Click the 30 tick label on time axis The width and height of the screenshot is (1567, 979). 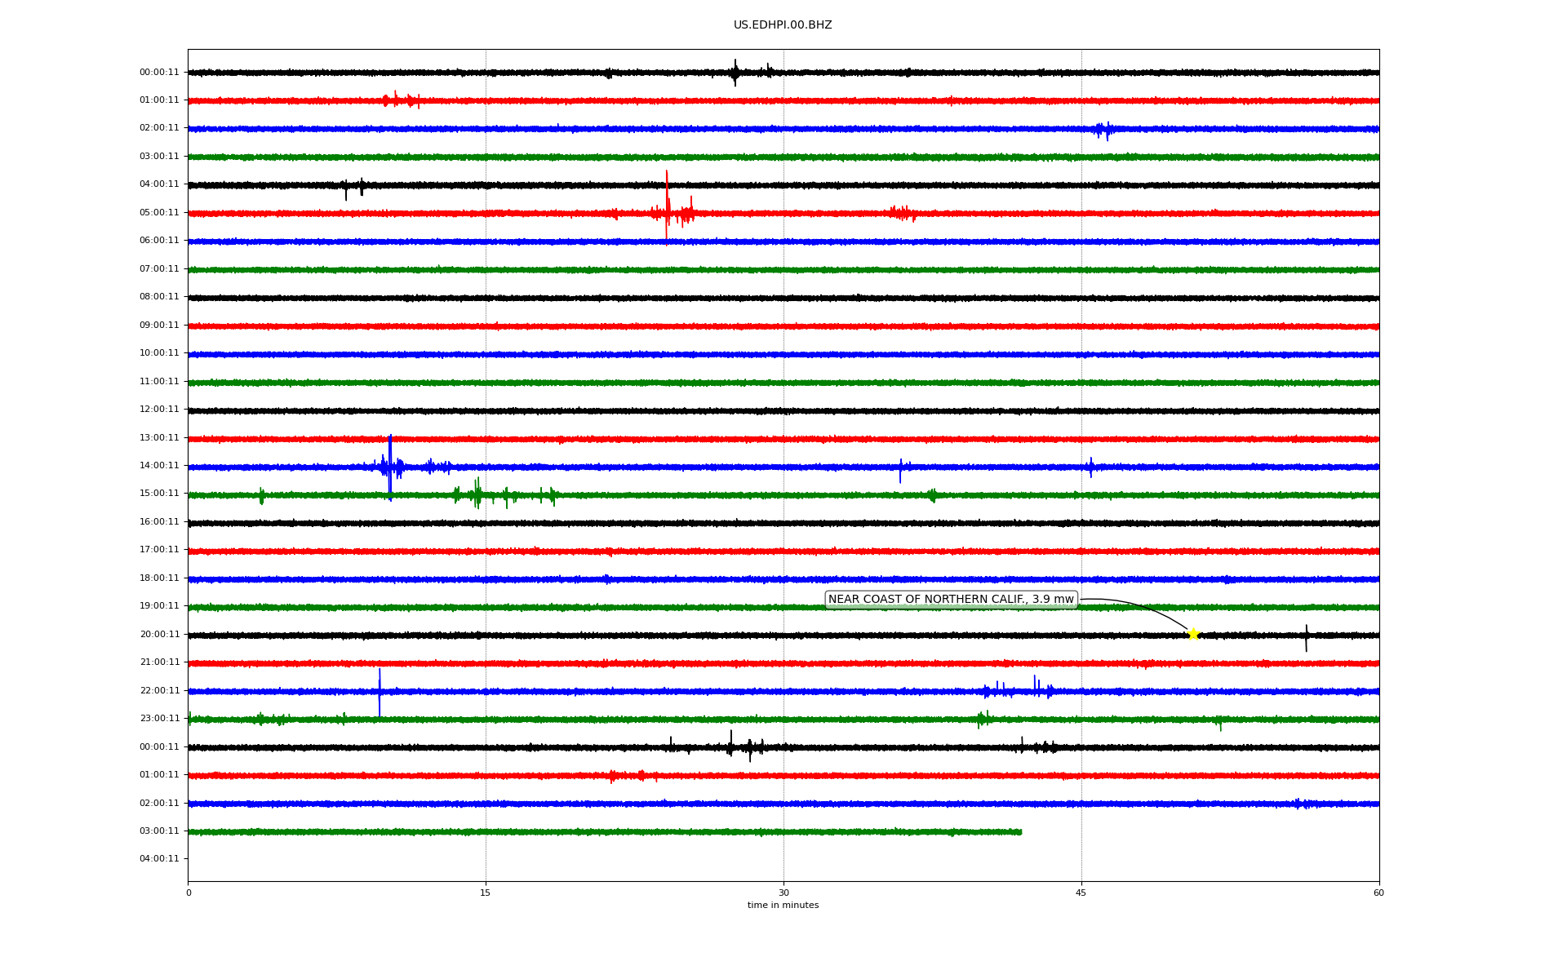[783, 893]
